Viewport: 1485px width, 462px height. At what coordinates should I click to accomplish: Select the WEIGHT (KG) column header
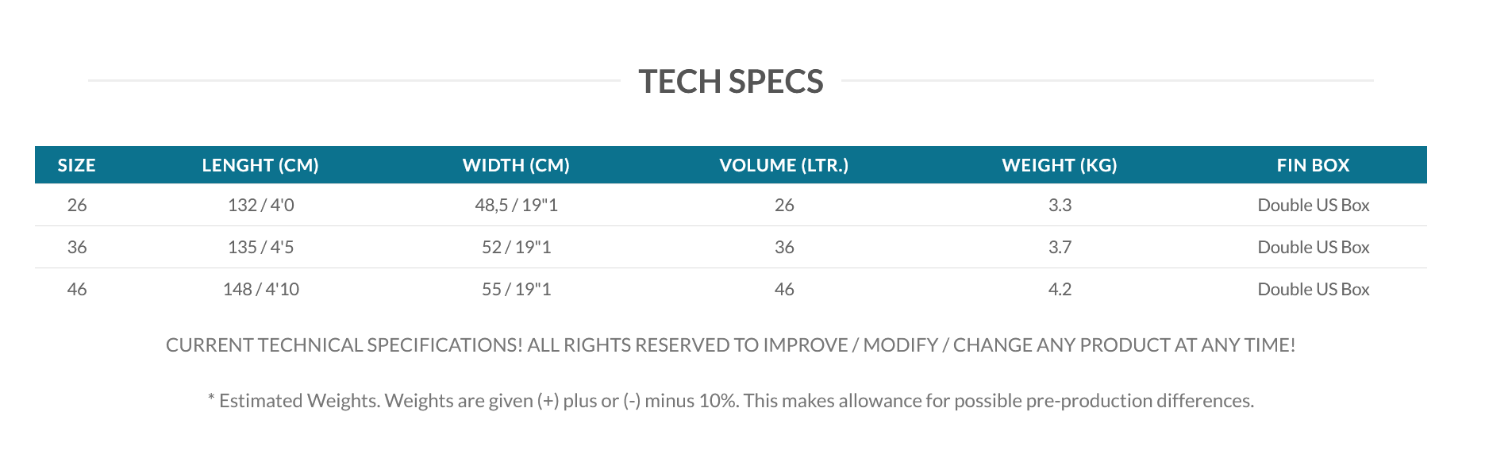tap(1060, 165)
